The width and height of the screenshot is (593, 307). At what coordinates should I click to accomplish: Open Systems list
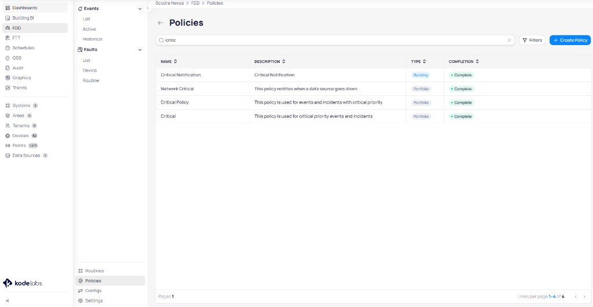[21, 106]
